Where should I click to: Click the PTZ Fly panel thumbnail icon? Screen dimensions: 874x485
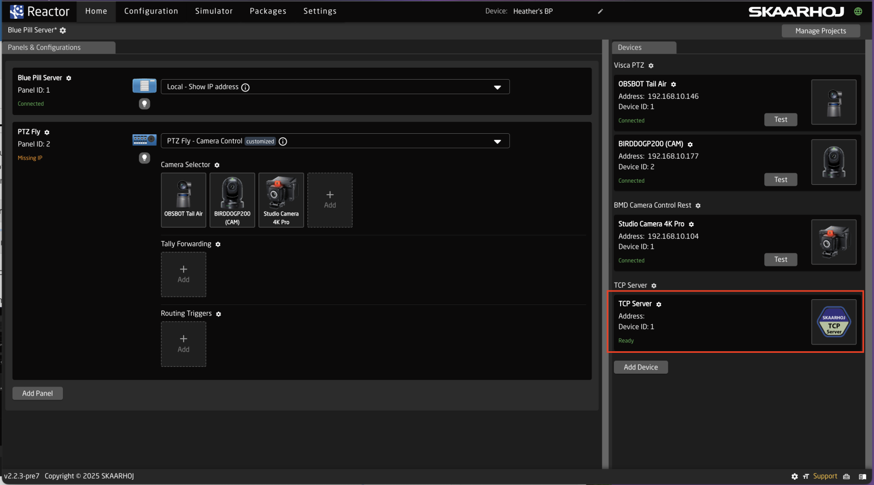pos(144,139)
